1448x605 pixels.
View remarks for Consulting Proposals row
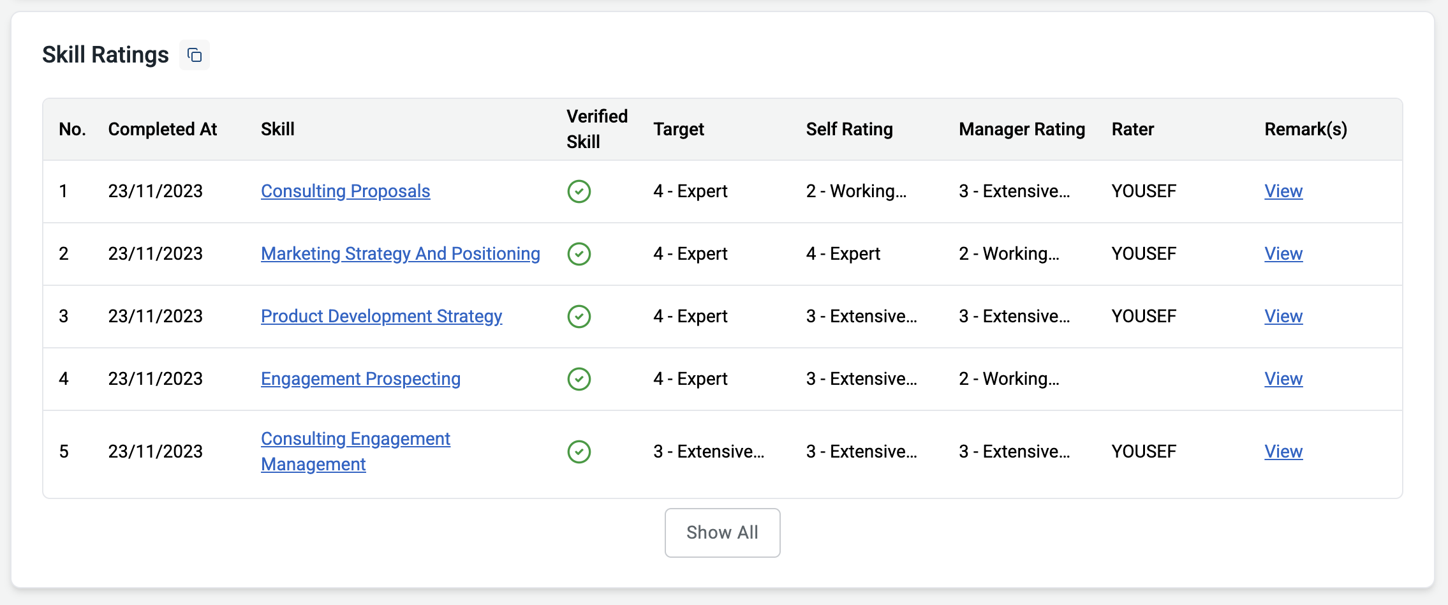pyautogui.click(x=1283, y=191)
